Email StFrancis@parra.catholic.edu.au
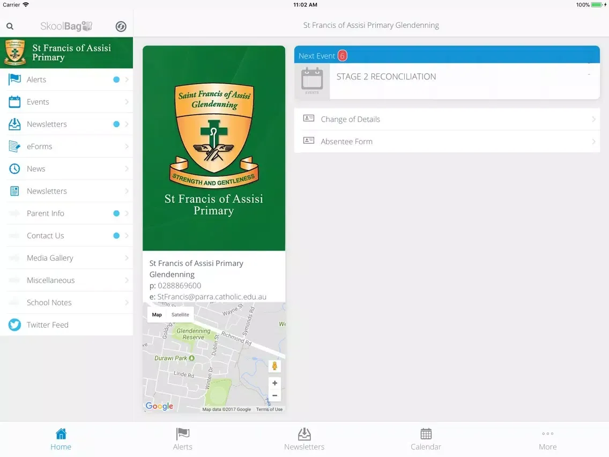609x457 pixels. [212, 297]
